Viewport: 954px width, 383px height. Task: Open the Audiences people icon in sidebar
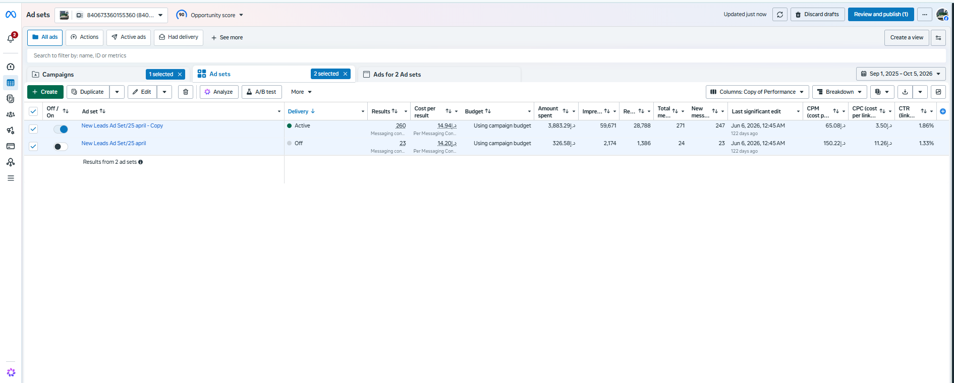point(11,114)
